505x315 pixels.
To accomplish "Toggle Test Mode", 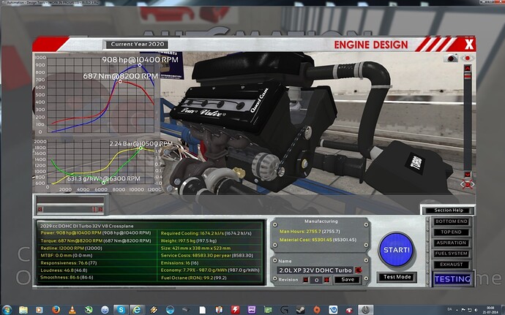I will 395,277.
